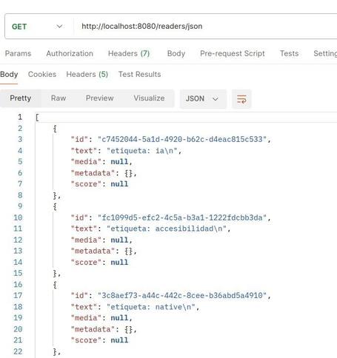Click the opening bracket on line 1
337x358 pixels.
[37, 117]
